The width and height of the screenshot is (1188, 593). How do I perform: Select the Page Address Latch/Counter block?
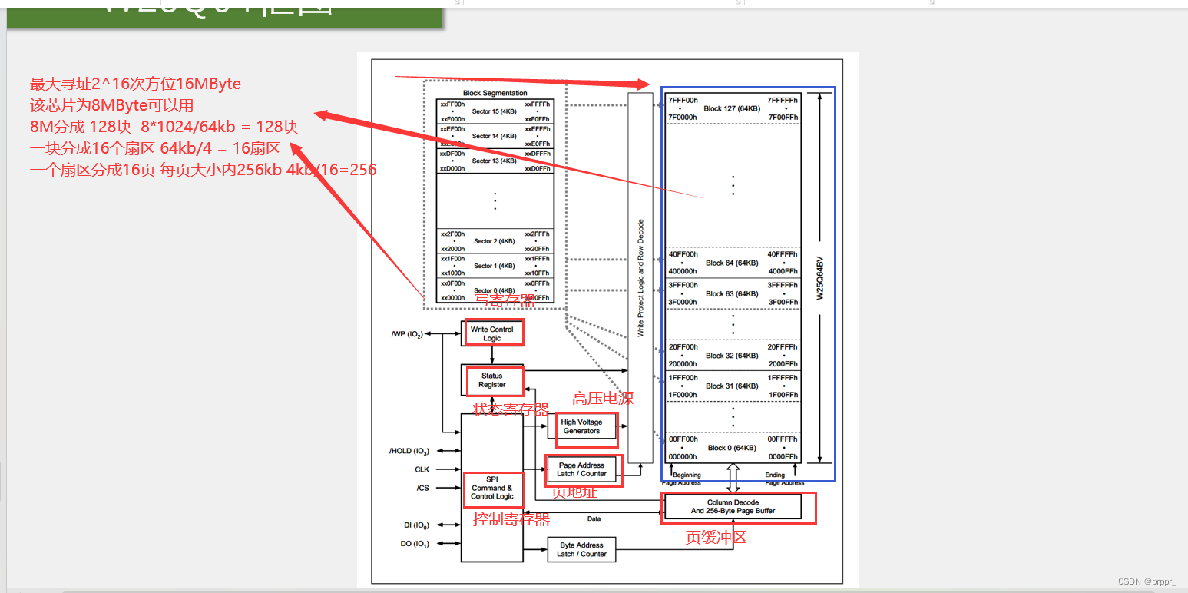(582, 469)
